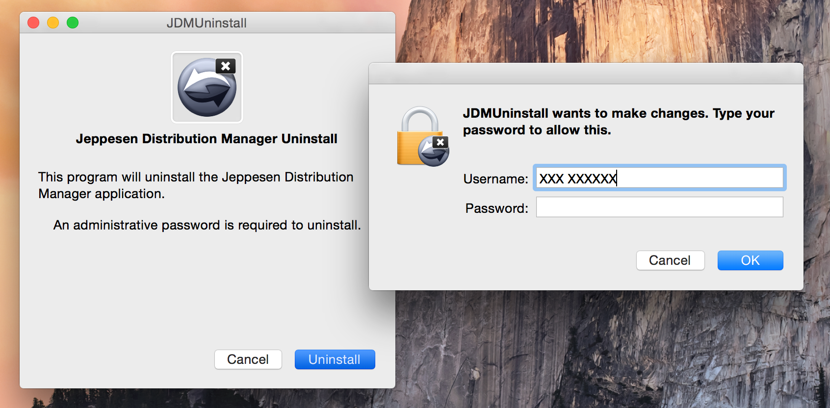The image size is (830, 408).
Task: Click the Username label
Action: 495,179
